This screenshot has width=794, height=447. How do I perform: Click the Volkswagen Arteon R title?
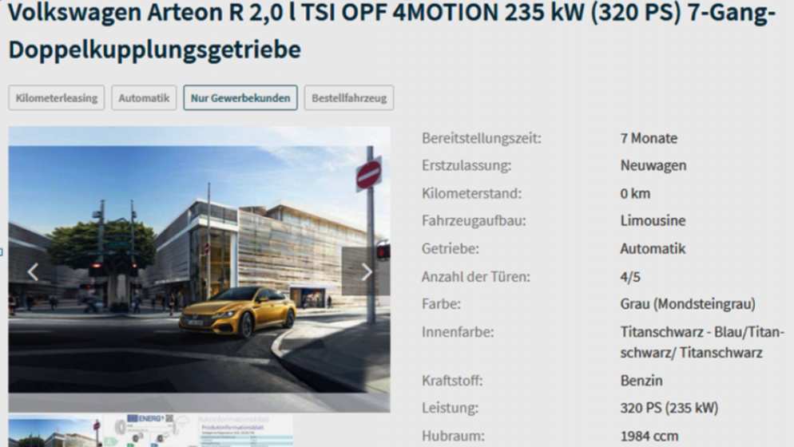point(391,30)
